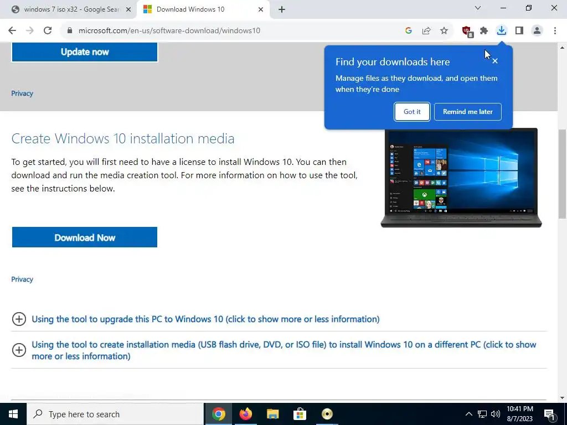Open the Extensions puzzle piece menu
The image size is (567, 425).
pyautogui.click(x=484, y=31)
